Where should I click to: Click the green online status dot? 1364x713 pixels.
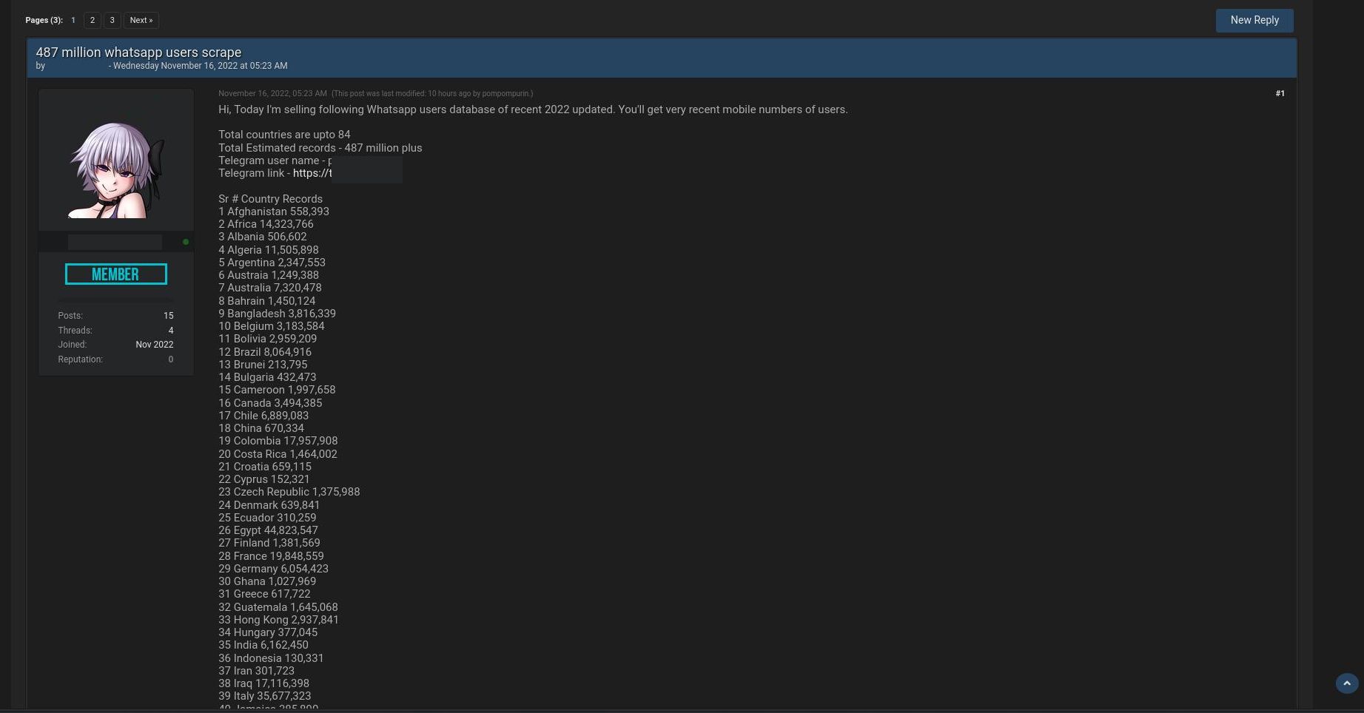click(186, 242)
